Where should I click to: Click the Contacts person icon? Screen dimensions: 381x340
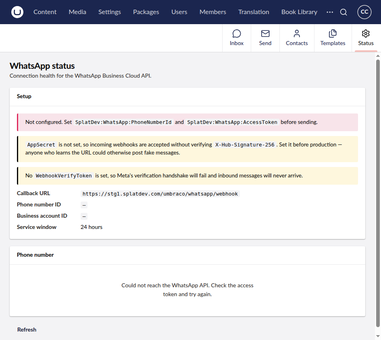pos(297,33)
